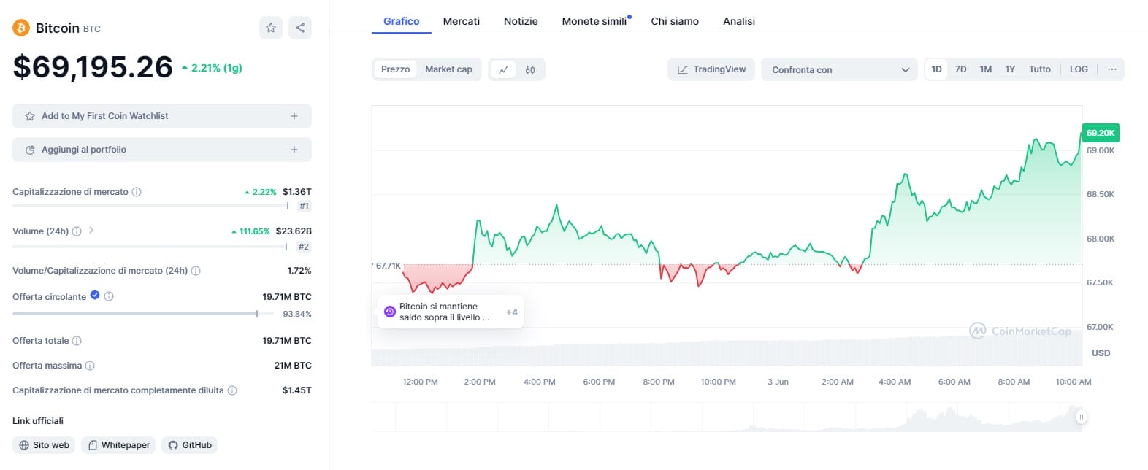Switch to the line chart icon

click(503, 70)
